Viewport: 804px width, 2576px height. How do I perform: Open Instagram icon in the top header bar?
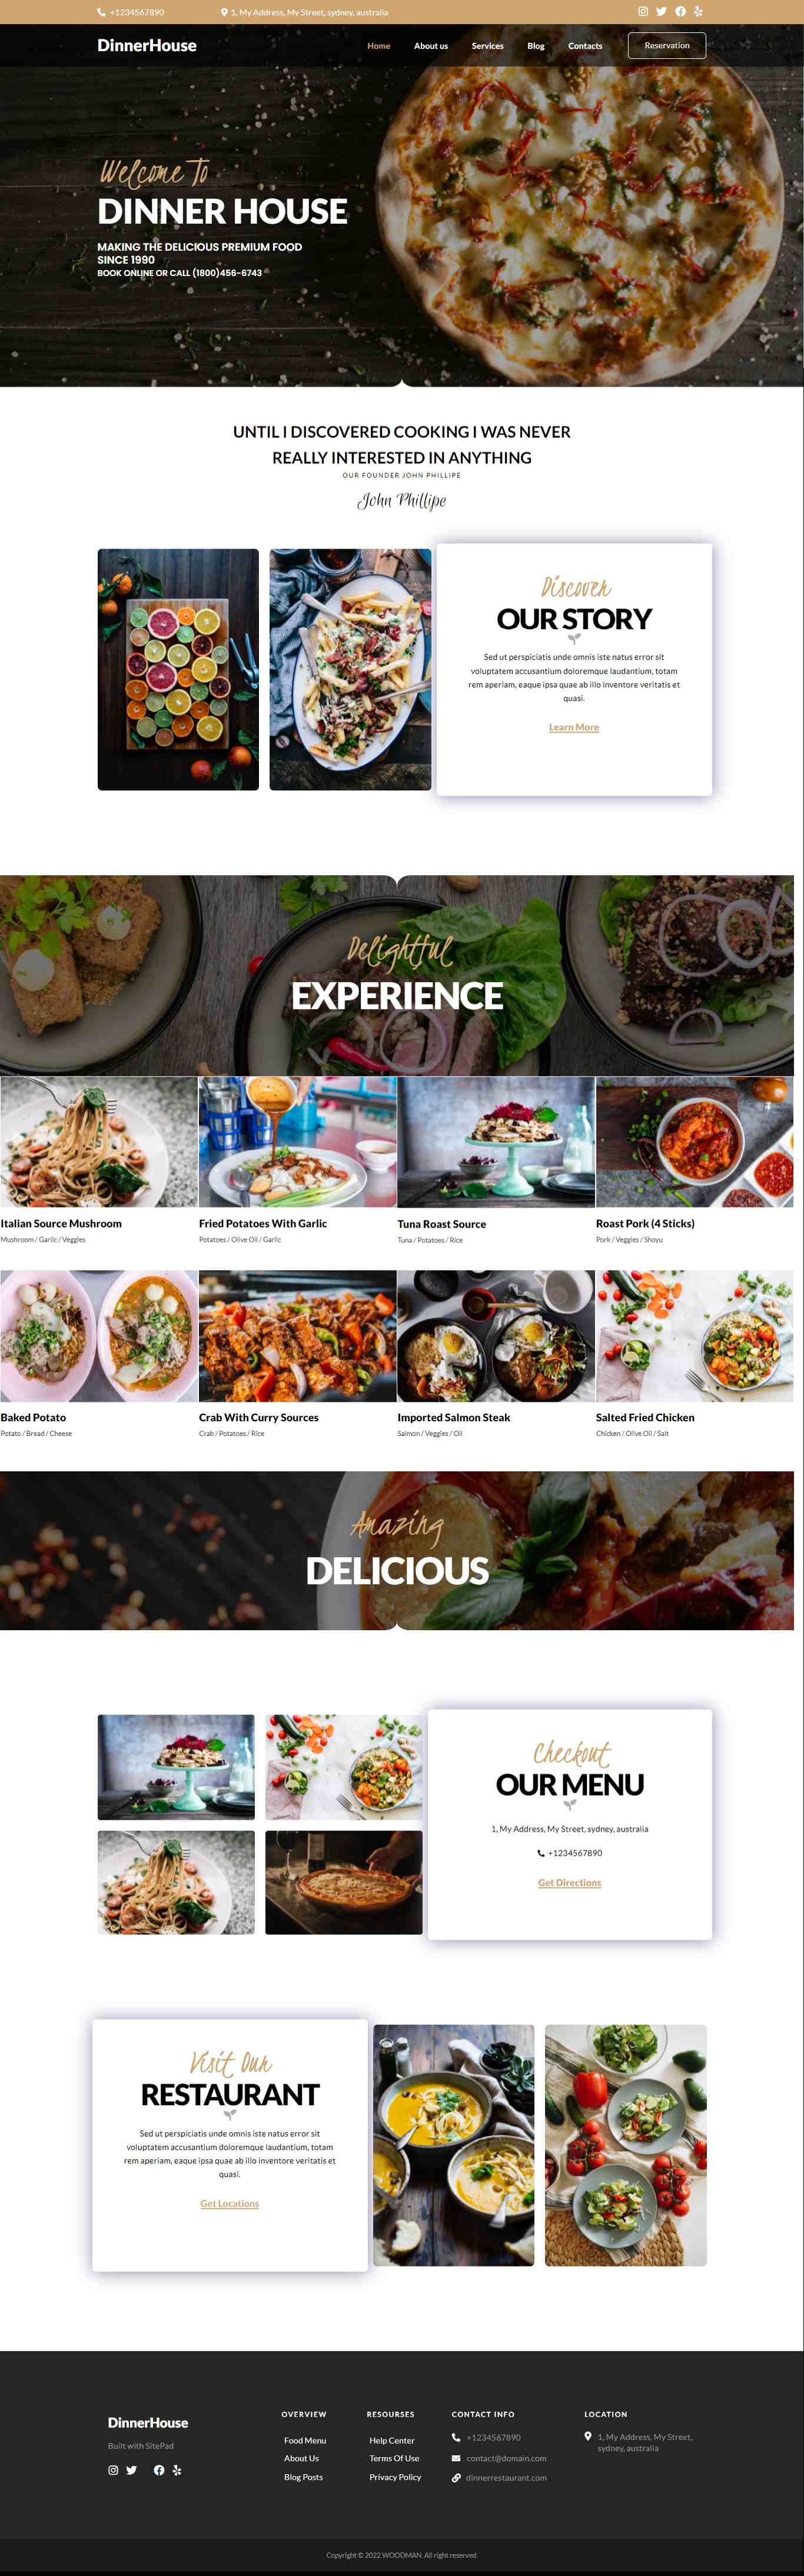pyautogui.click(x=643, y=12)
